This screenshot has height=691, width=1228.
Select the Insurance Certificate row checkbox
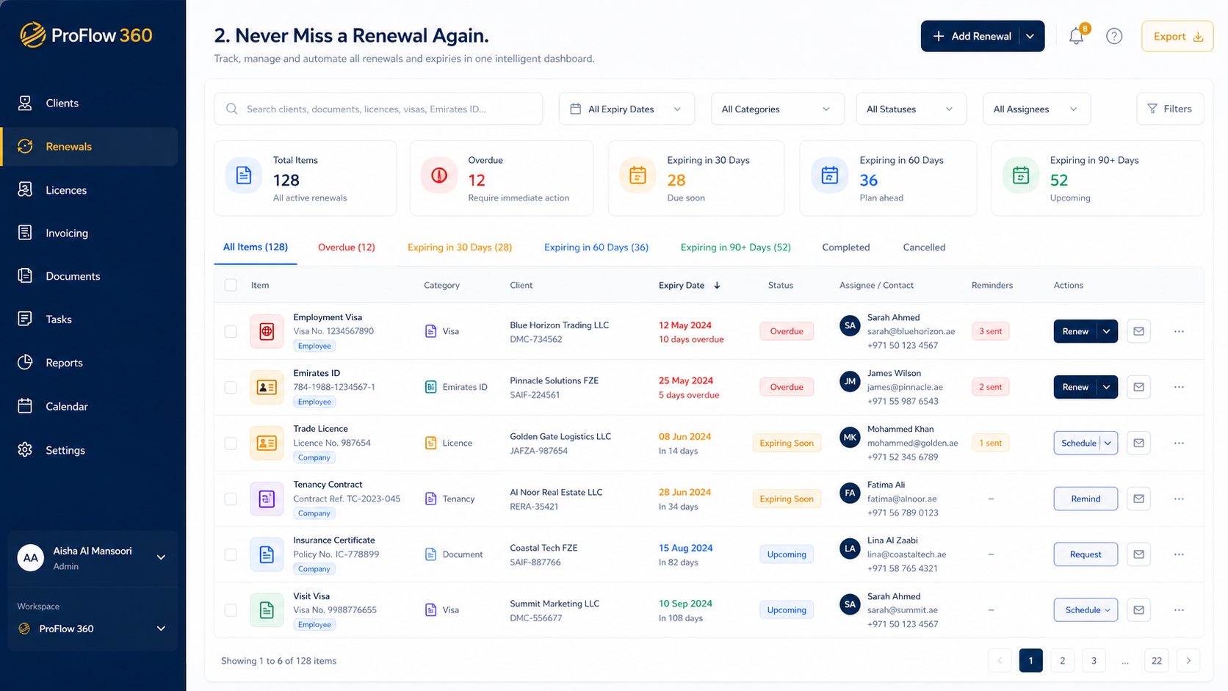click(x=231, y=554)
